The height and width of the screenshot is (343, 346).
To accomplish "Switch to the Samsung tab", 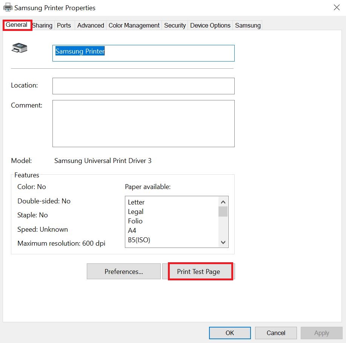I will coord(248,25).
